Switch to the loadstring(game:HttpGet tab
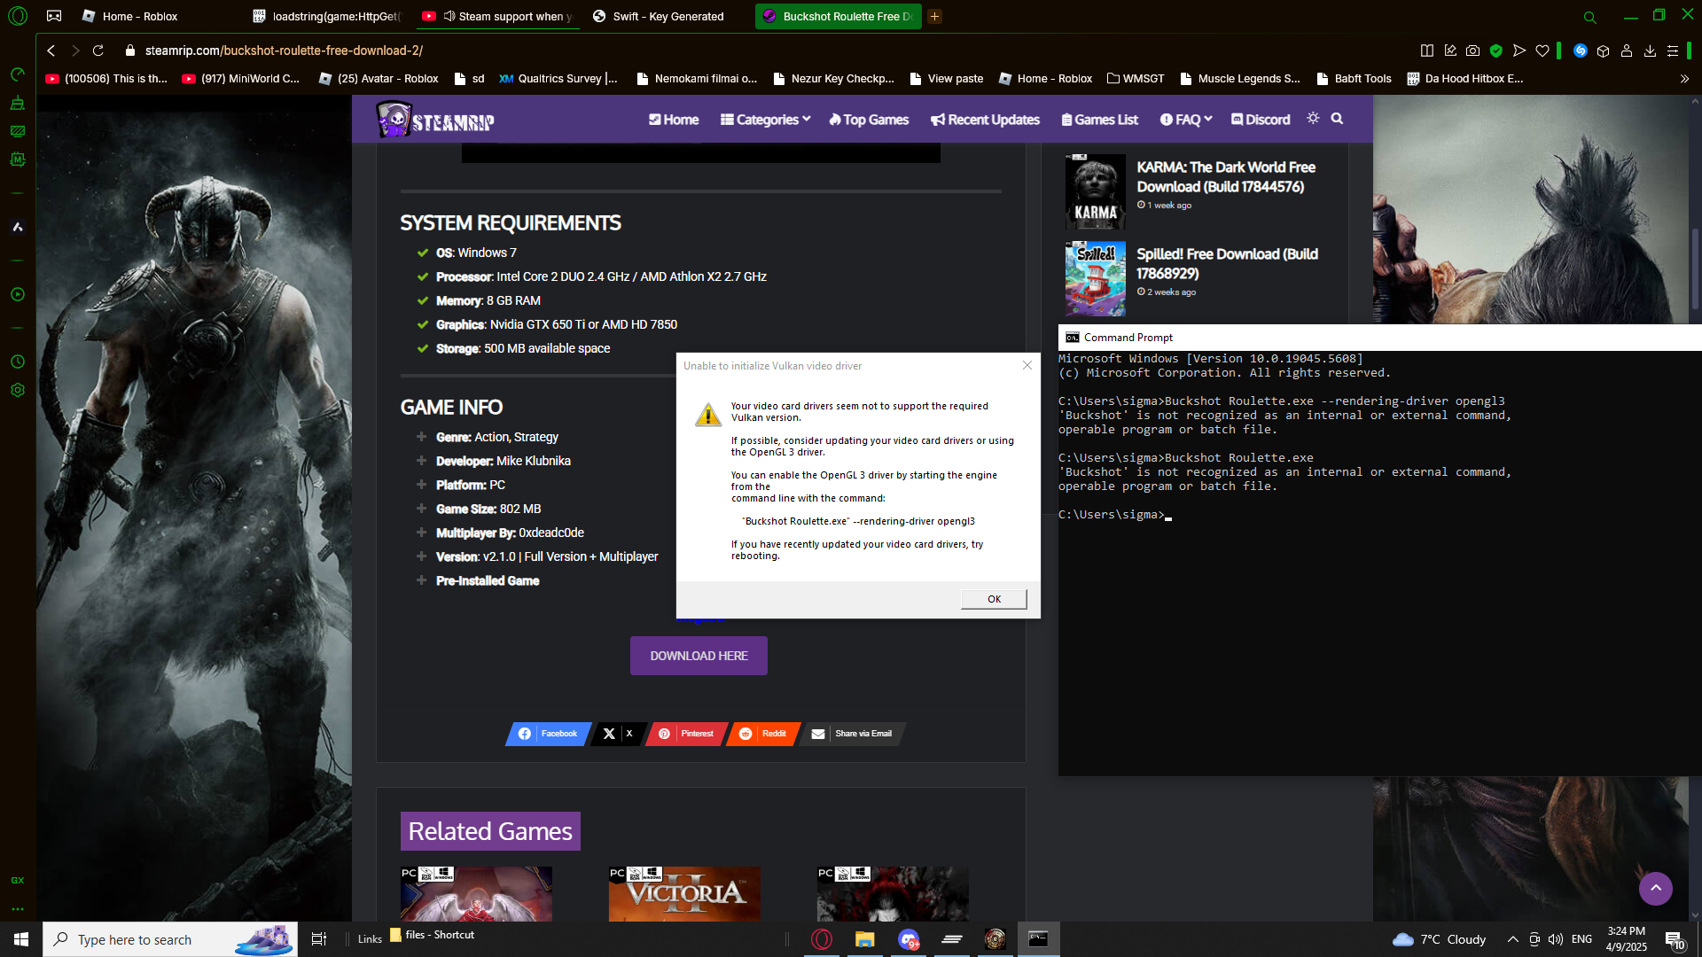1702x957 pixels. (x=326, y=16)
